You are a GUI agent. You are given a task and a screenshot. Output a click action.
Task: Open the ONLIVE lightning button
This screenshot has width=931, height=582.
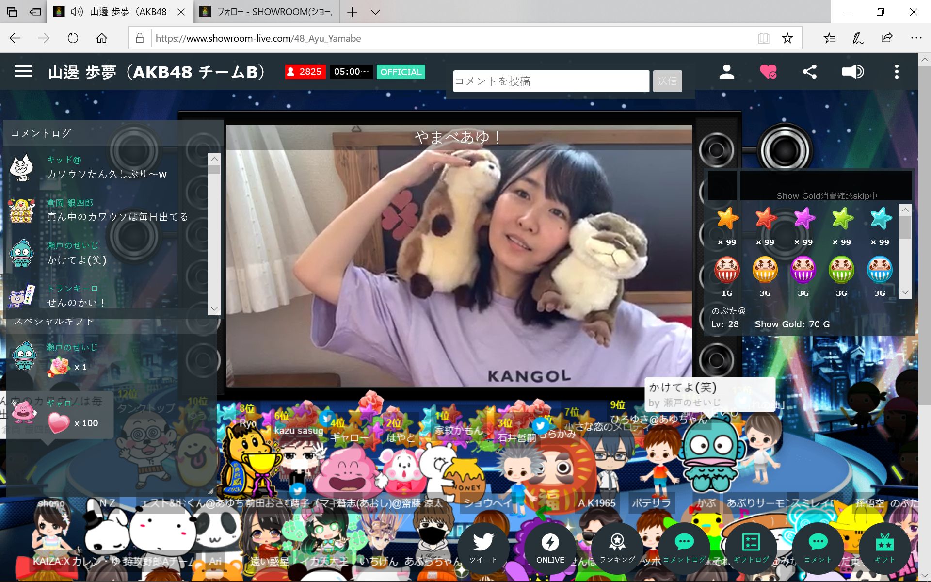pos(550,549)
